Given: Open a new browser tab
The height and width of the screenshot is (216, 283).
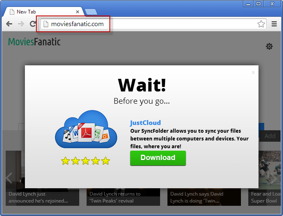Looking at the screenshot, I should (x=91, y=12).
